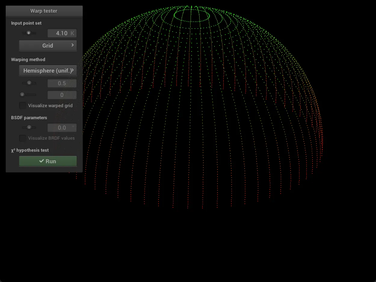Click the 0.5 warp parameter slider

click(29, 83)
